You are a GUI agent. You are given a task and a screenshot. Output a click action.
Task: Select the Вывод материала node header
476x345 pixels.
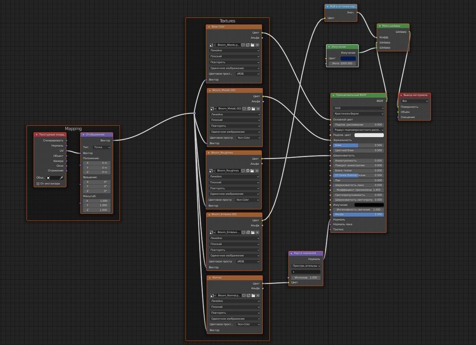point(414,95)
